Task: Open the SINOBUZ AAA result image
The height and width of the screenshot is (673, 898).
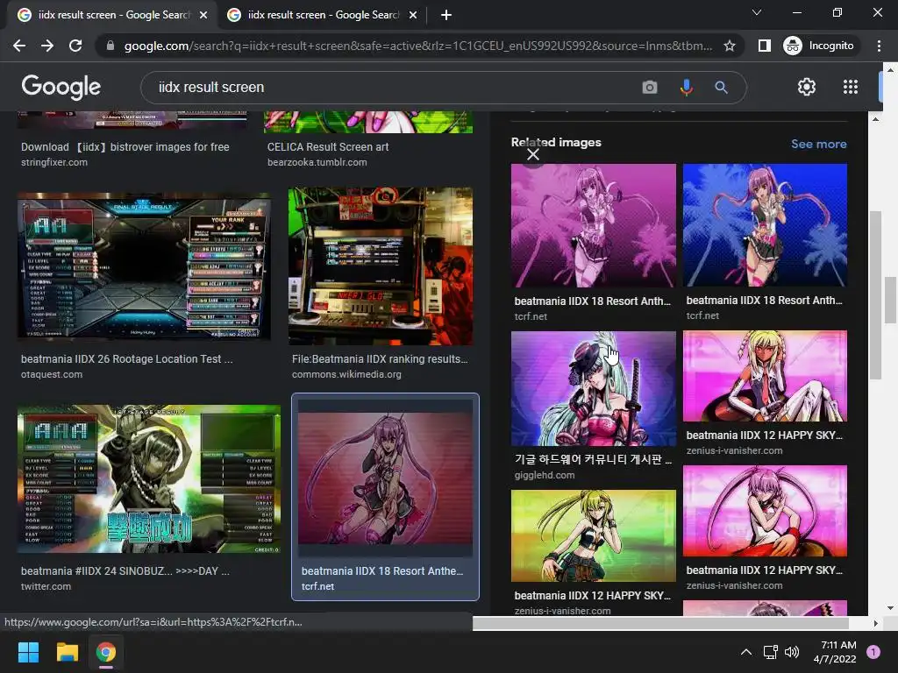Action: pos(149,479)
